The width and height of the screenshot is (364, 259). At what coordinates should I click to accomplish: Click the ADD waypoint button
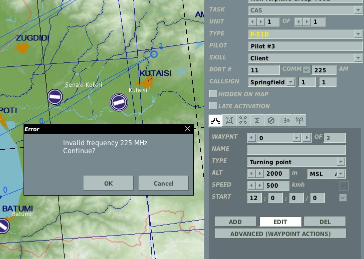coord(235,222)
